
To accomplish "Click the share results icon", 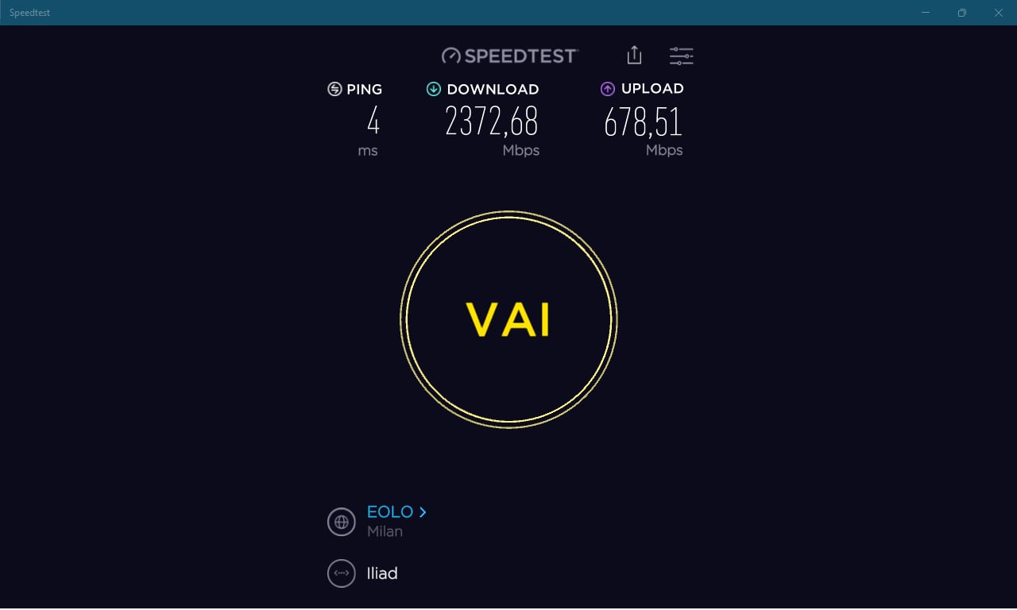I will click(634, 55).
